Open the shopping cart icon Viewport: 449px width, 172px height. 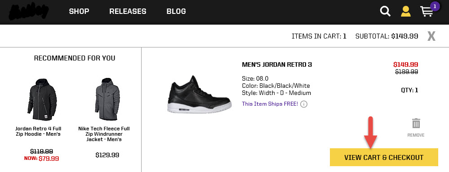427,12
